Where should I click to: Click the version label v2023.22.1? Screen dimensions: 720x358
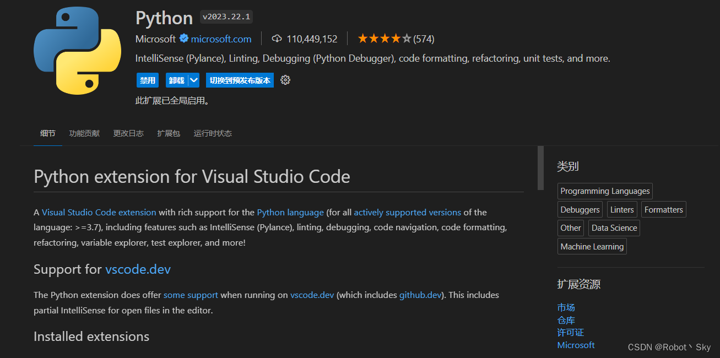pyautogui.click(x=226, y=17)
